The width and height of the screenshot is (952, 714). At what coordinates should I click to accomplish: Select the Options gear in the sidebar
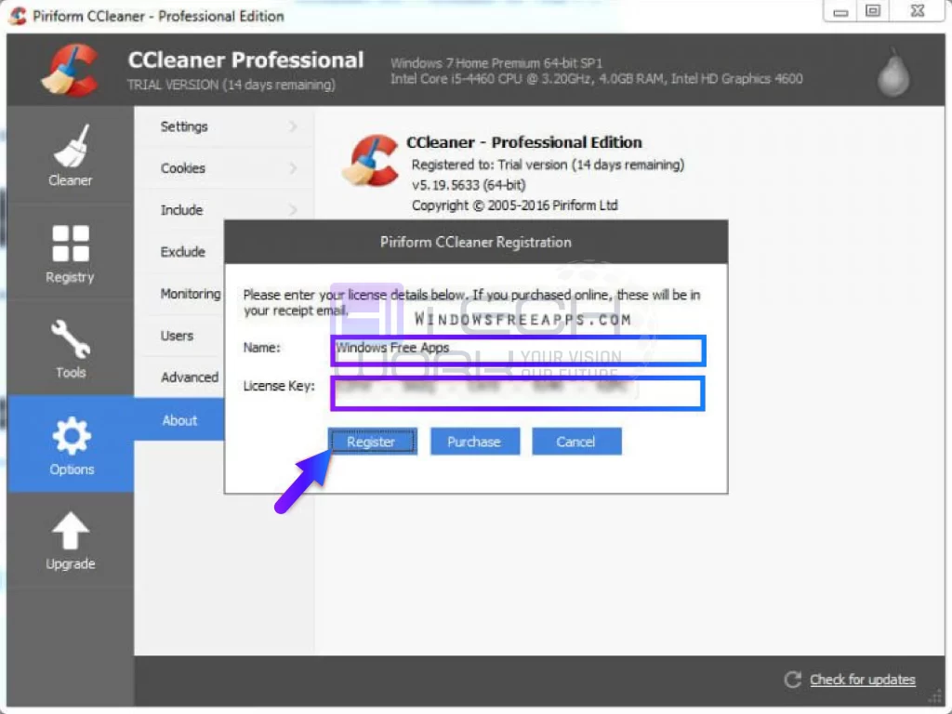tap(71, 445)
